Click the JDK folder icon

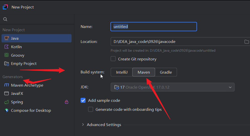117,87
